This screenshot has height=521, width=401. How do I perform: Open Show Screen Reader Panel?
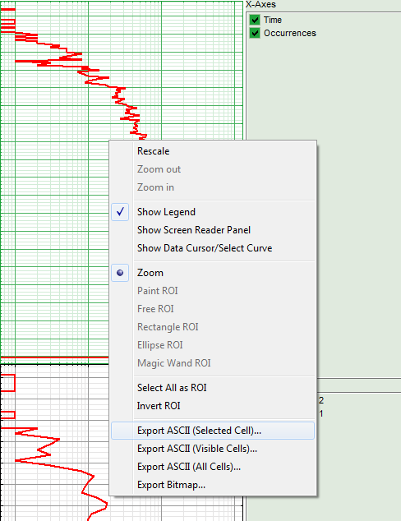coord(213,230)
